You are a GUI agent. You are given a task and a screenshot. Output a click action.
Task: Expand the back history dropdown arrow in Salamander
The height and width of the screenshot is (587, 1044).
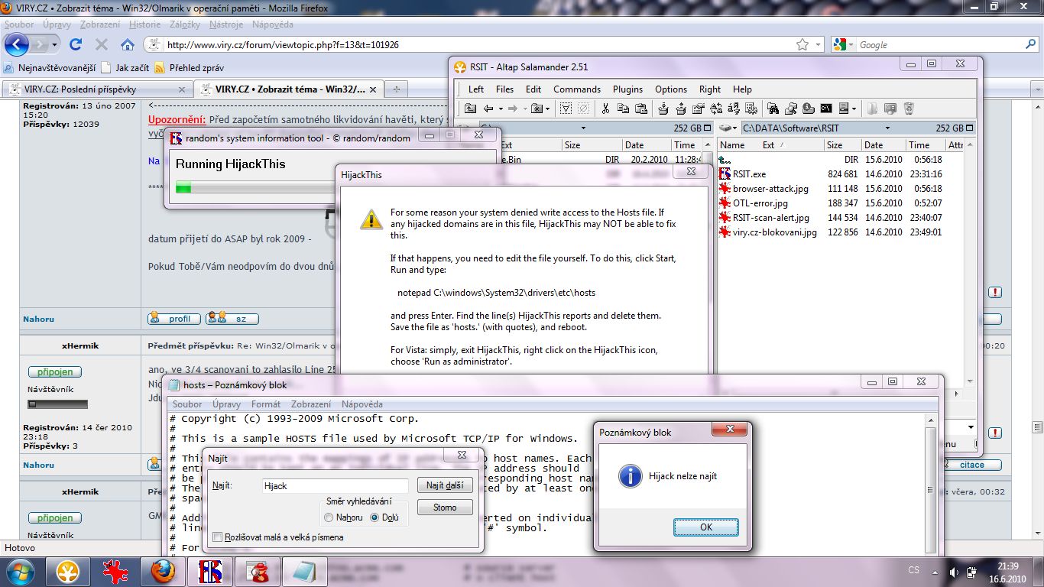tap(501, 109)
